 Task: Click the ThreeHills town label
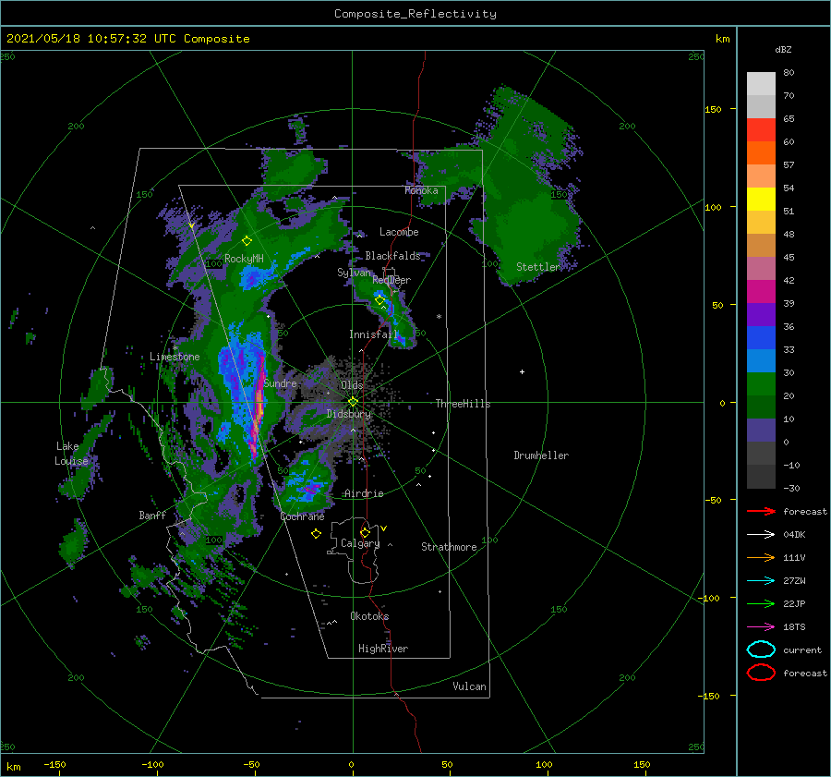[463, 404]
